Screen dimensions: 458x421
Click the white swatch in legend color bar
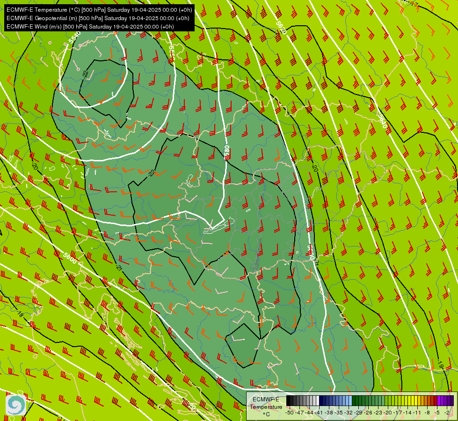(318, 401)
